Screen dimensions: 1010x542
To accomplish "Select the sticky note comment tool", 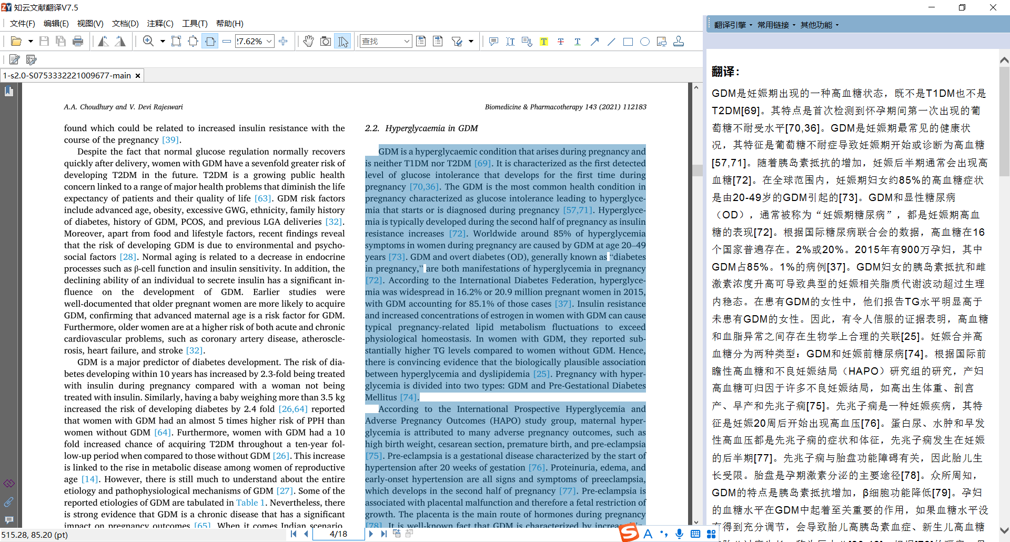I will coord(493,41).
